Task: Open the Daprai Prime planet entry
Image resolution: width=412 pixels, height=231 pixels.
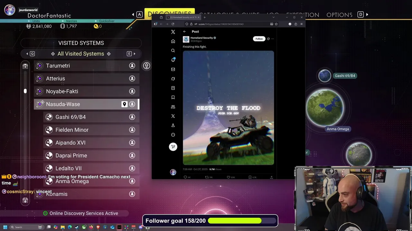Action: tap(91, 156)
